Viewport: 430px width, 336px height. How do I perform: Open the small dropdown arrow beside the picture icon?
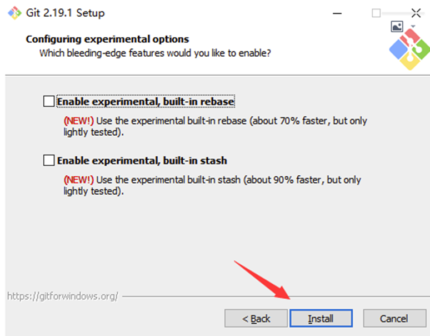[x=413, y=26]
